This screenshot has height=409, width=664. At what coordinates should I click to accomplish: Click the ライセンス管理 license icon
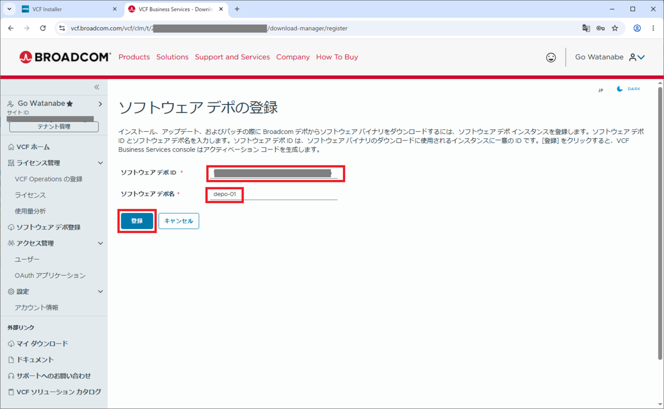tap(11, 163)
